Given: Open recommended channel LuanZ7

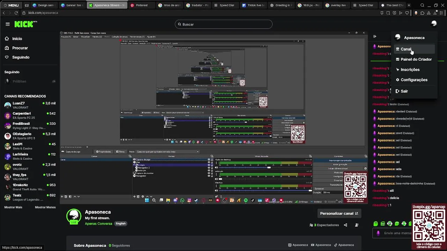Looking at the screenshot, I should pyautogui.click(x=30, y=105).
